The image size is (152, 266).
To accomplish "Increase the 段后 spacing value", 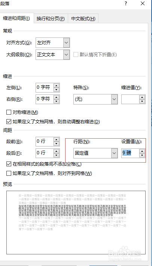I will [x=57, y=151].
